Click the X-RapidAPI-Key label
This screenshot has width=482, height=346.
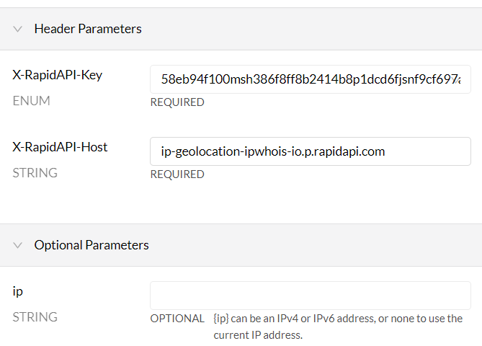pos(58,75)
